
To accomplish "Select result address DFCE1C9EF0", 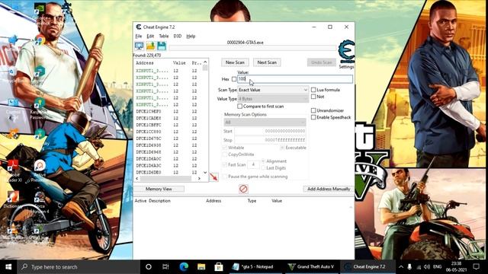I will (x=149, y=111).
